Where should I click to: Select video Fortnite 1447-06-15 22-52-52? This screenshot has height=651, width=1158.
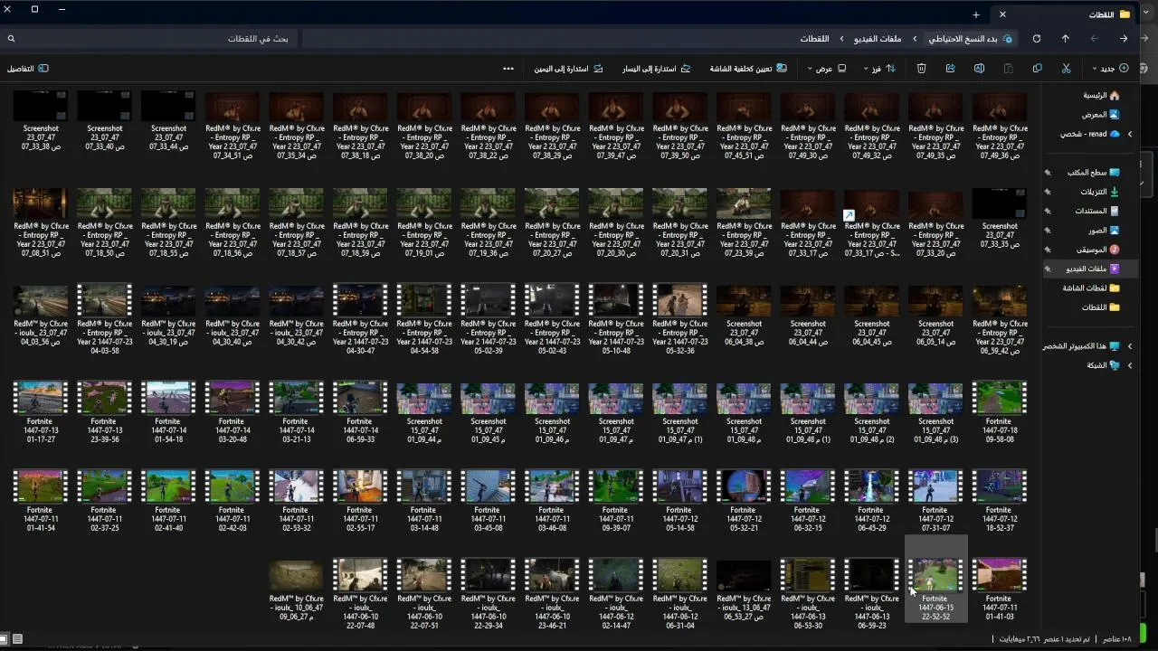[935, 579]
